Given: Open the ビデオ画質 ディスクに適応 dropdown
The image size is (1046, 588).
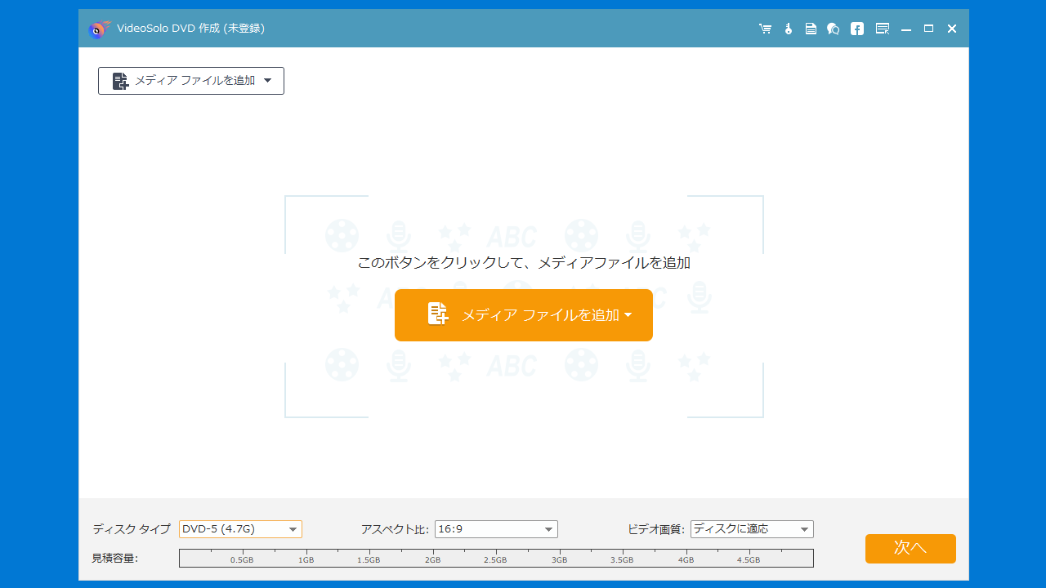Looking at the screenshot, I should [x=752, y=529].
